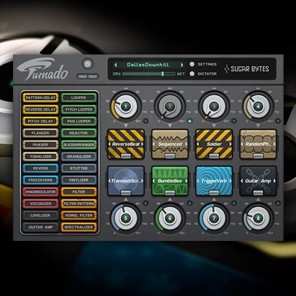This screenshot has width=296, height=296.
Task: Select Vinylizer effect
Action: point(79,180)
